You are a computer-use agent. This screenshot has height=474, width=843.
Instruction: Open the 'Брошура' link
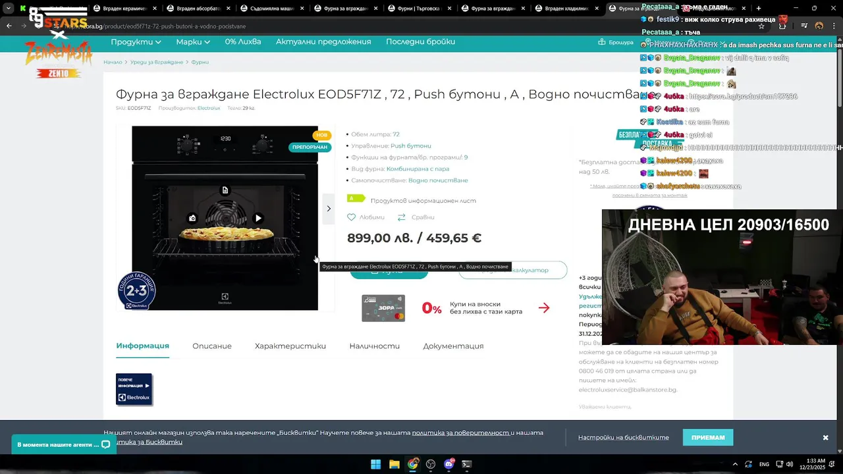click(x=616, y=42)
